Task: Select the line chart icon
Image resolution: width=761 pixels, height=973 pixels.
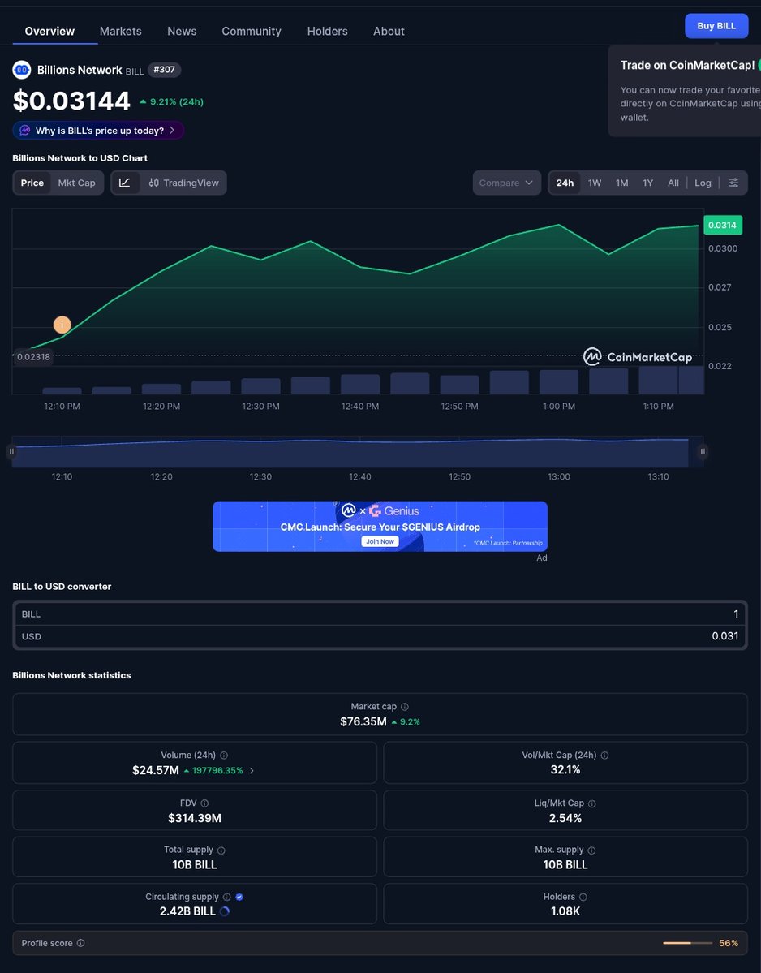Action: tap(125, 183)
